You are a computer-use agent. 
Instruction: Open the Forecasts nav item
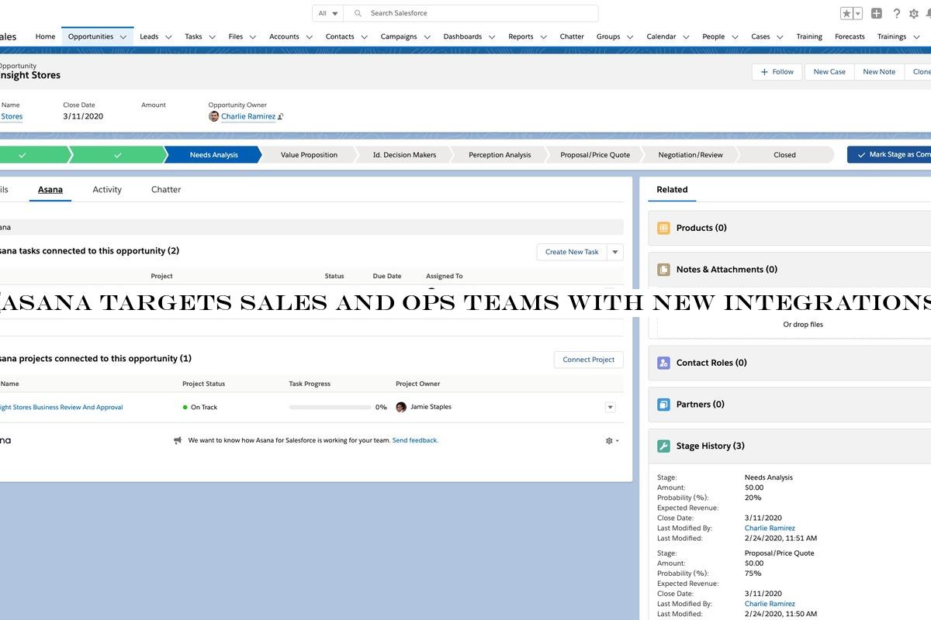point(850,36)
